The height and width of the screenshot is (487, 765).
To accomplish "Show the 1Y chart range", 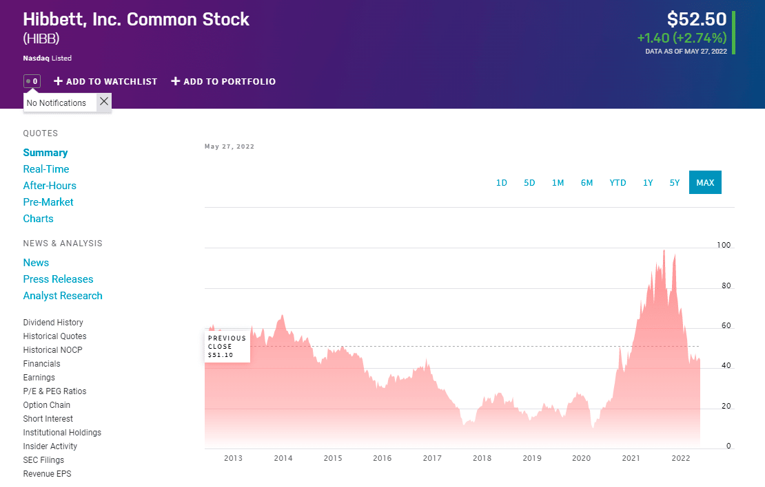I will tap(648, 183).
